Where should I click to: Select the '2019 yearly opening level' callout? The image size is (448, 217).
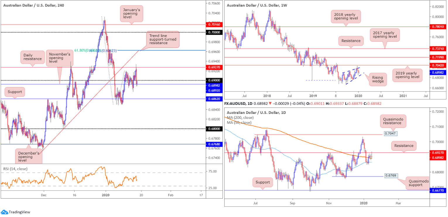(407, 75)
